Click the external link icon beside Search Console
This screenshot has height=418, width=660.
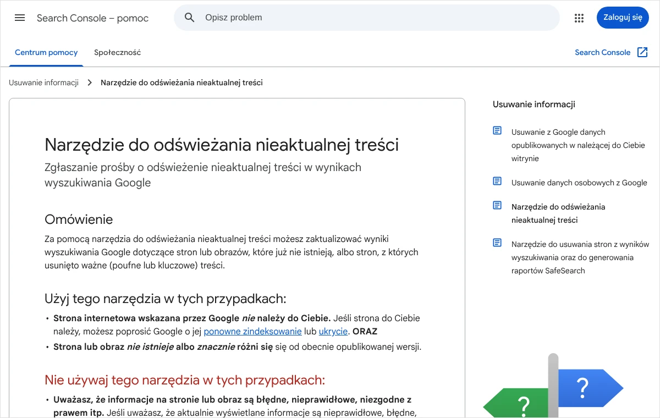point(642,52)
